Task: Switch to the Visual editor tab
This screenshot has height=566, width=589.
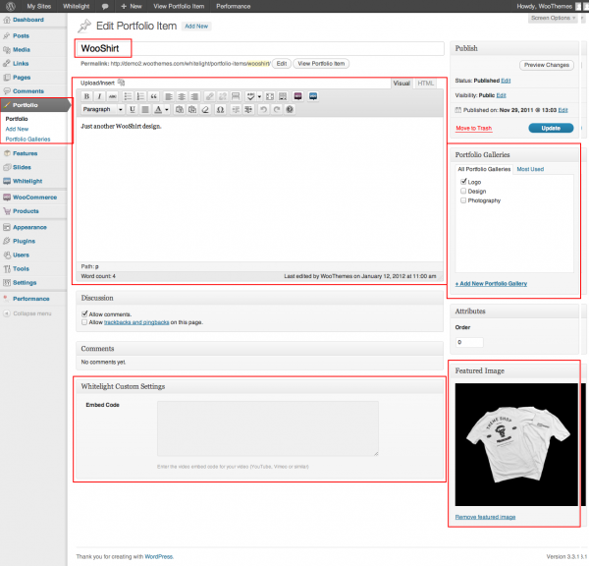Action: (402, 84)
